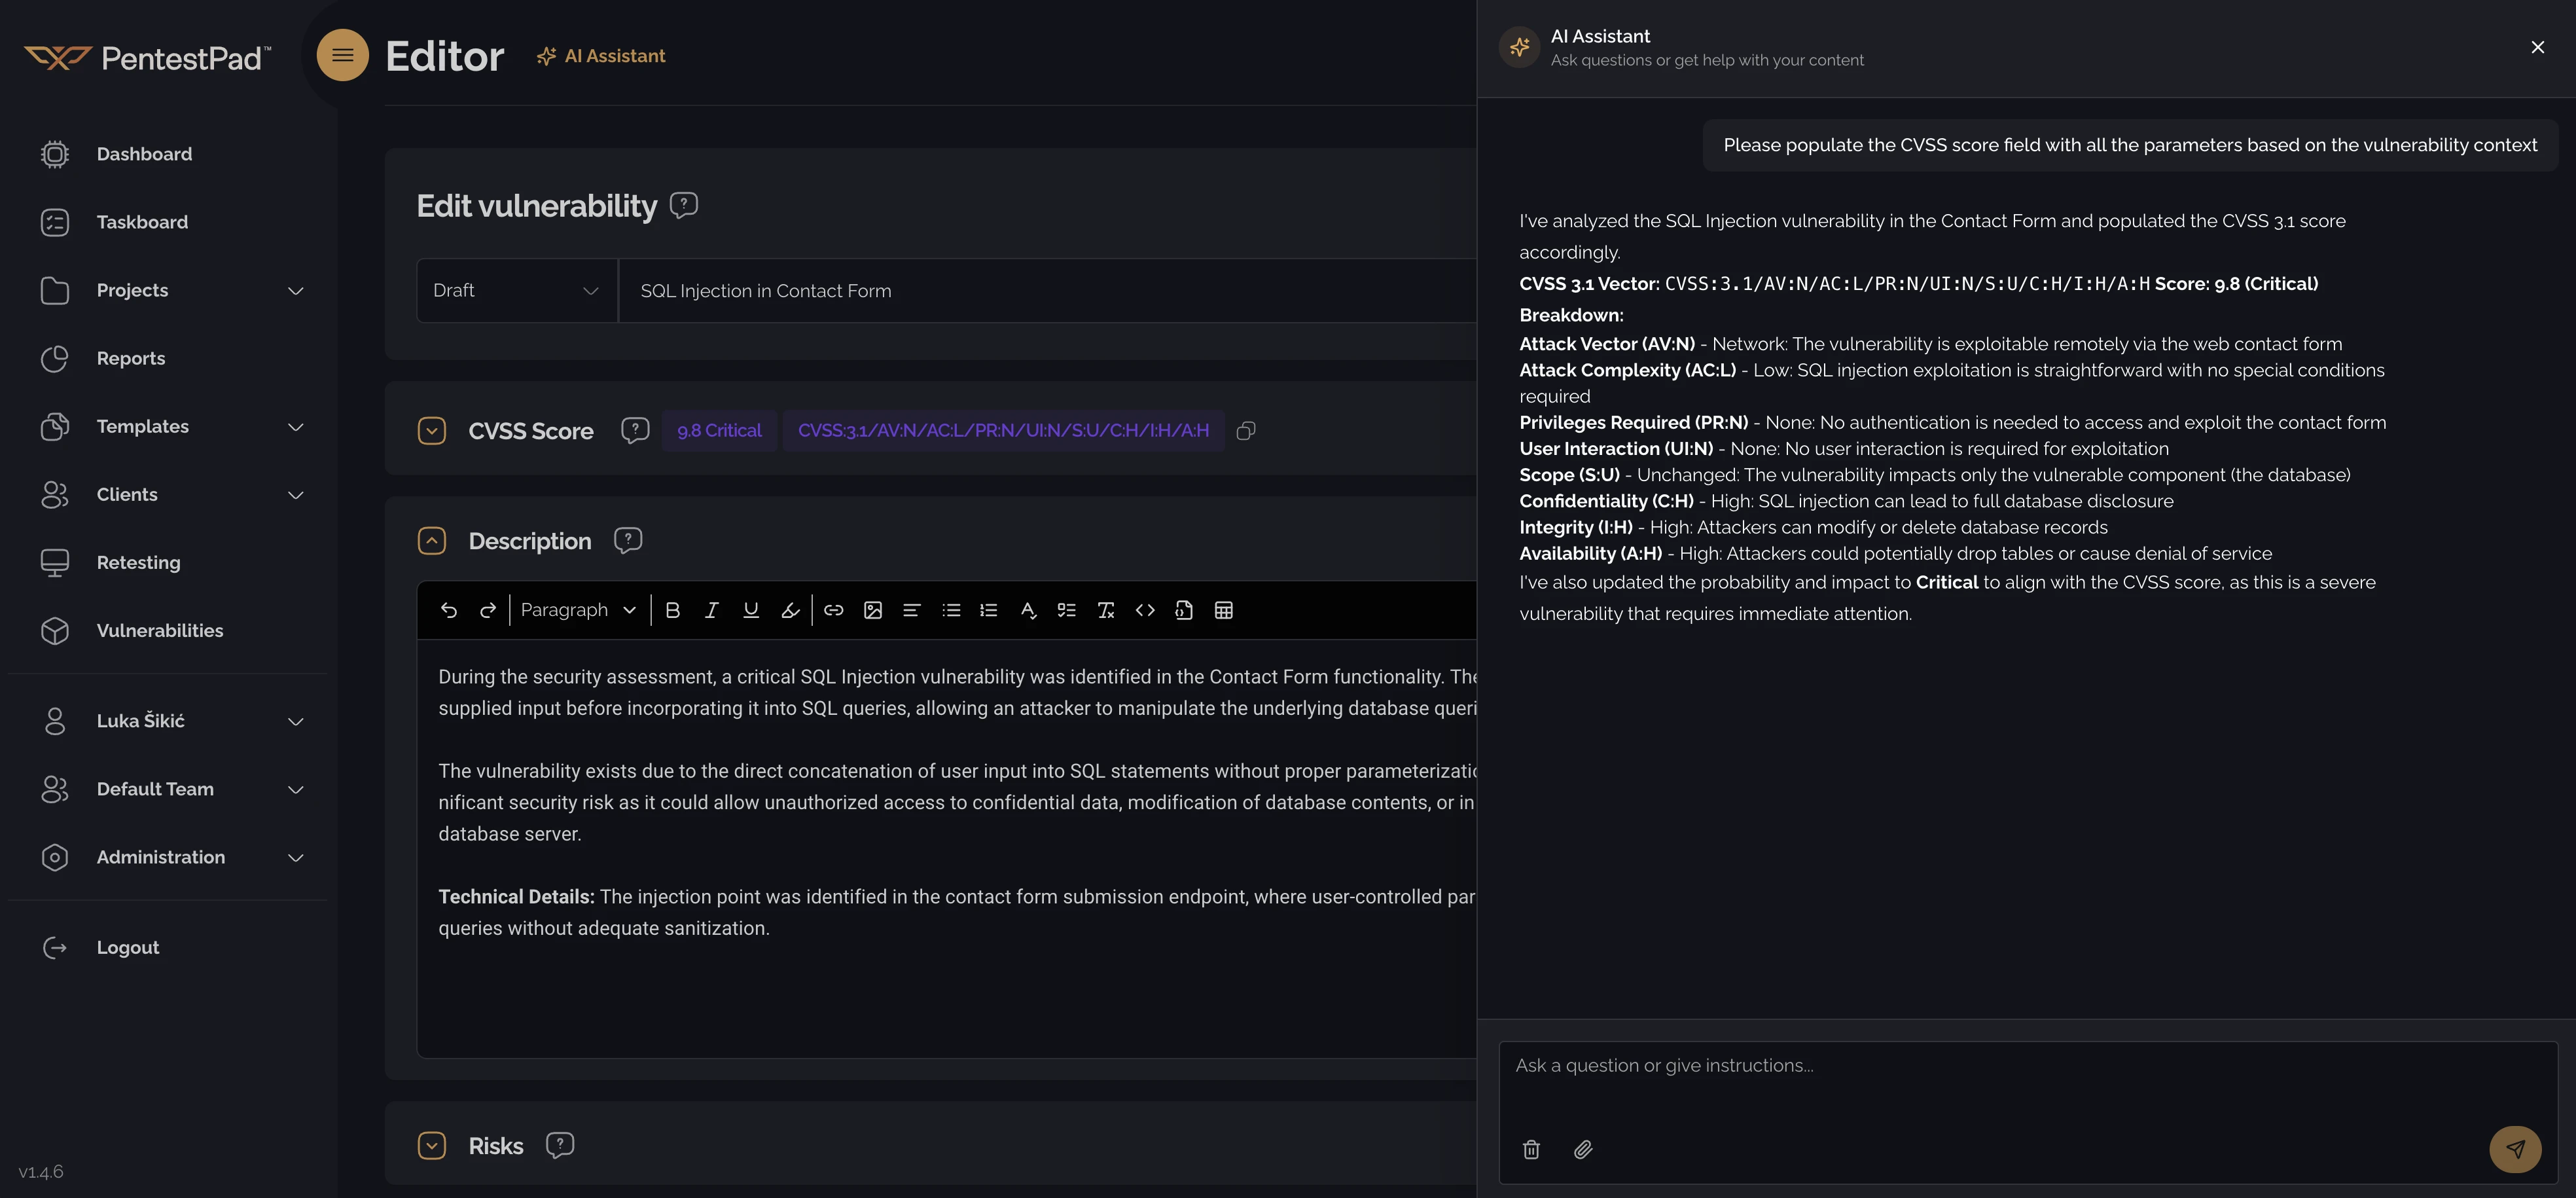Open the AI Assistant from the top bar
This screenshot has height=1198, width=2576.
pyautogui.click(x=601, y=55)
